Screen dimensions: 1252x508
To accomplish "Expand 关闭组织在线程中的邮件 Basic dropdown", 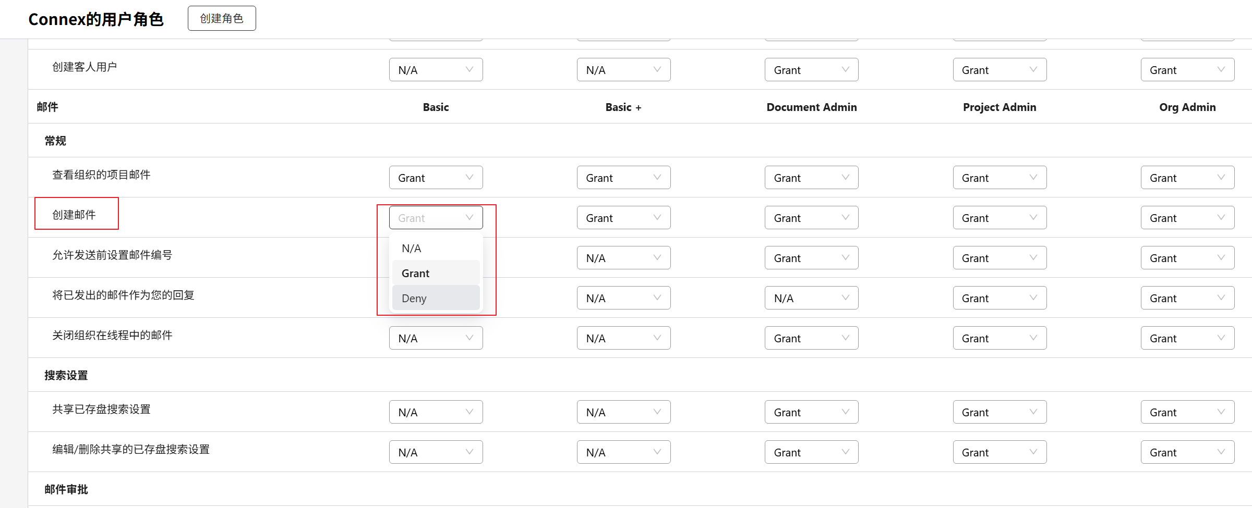I will (436, 338).
